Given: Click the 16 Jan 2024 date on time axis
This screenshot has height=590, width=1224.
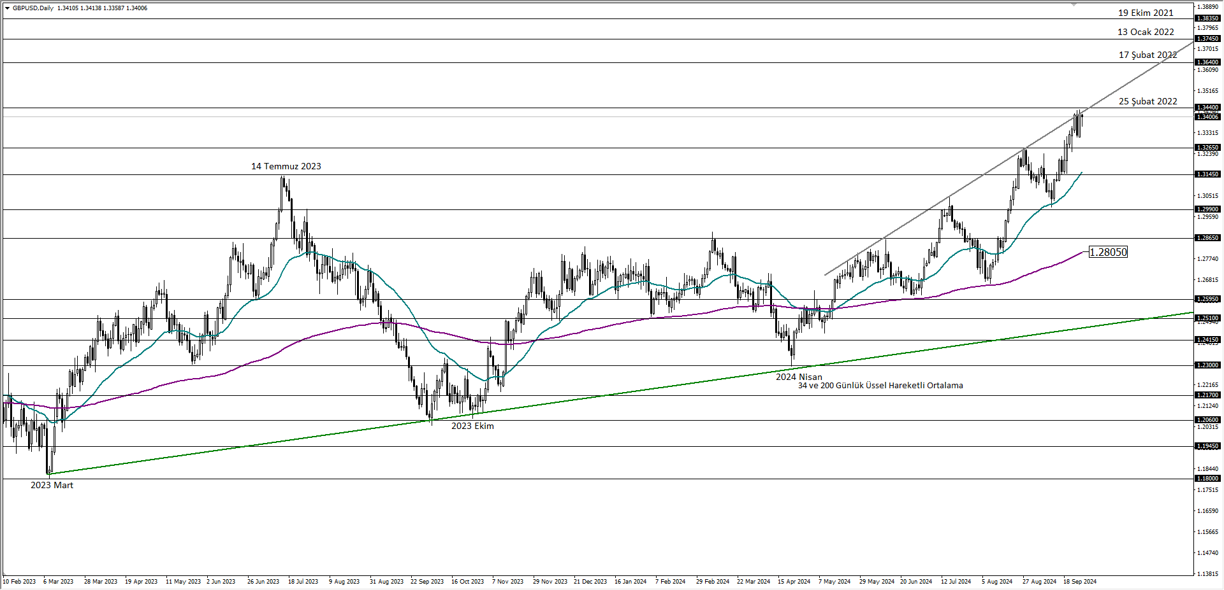Looking at the screenshot, I should (x=630, y=582).
